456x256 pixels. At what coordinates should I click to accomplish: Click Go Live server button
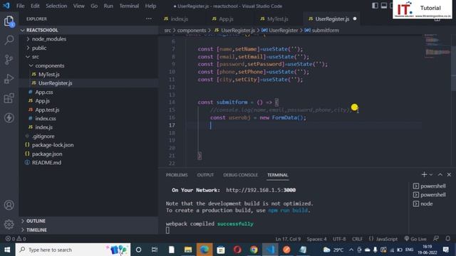click(x=415, y=239)
